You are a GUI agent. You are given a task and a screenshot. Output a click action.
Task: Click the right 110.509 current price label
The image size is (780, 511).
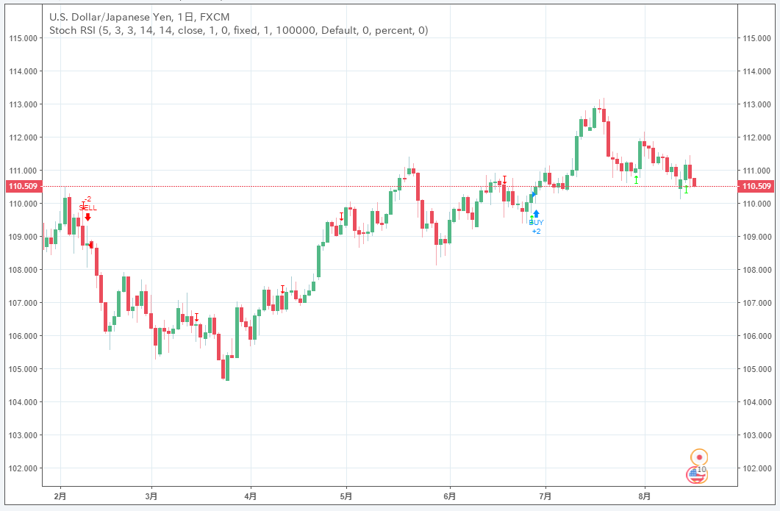(x=756, y=186)
